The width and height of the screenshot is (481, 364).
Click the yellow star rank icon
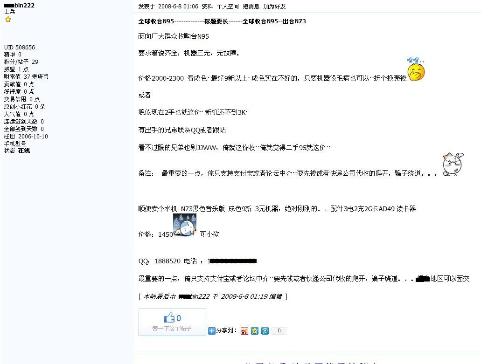click(x=8, y=20)
